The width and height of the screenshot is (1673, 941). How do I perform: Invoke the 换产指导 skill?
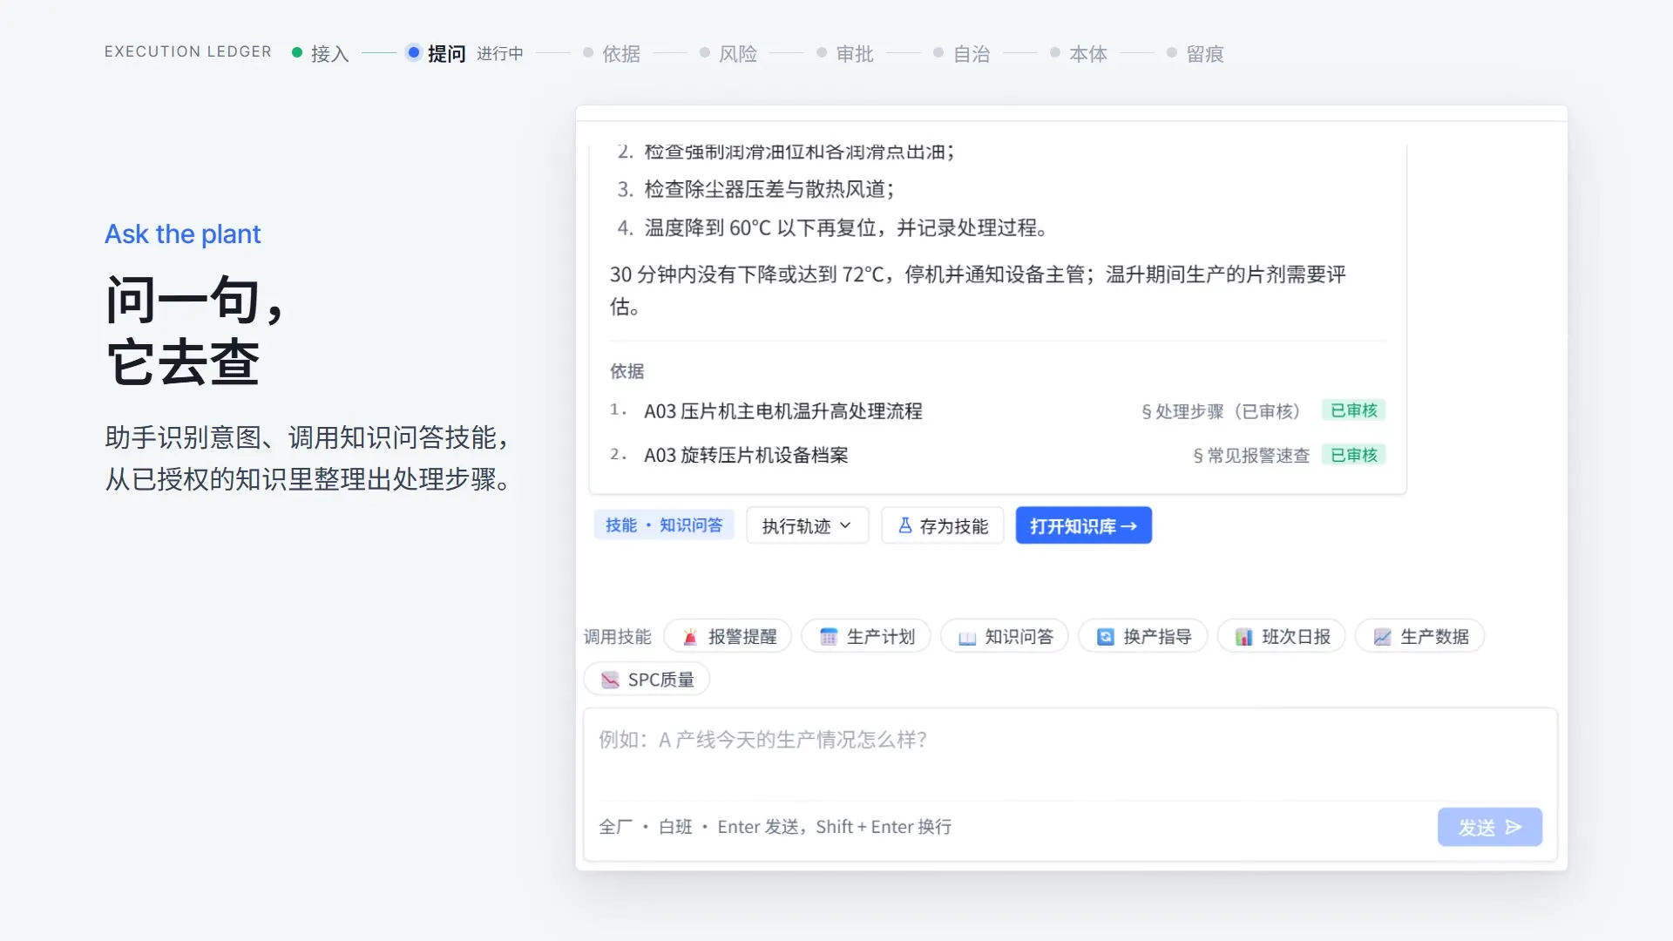click(1143, 636)
